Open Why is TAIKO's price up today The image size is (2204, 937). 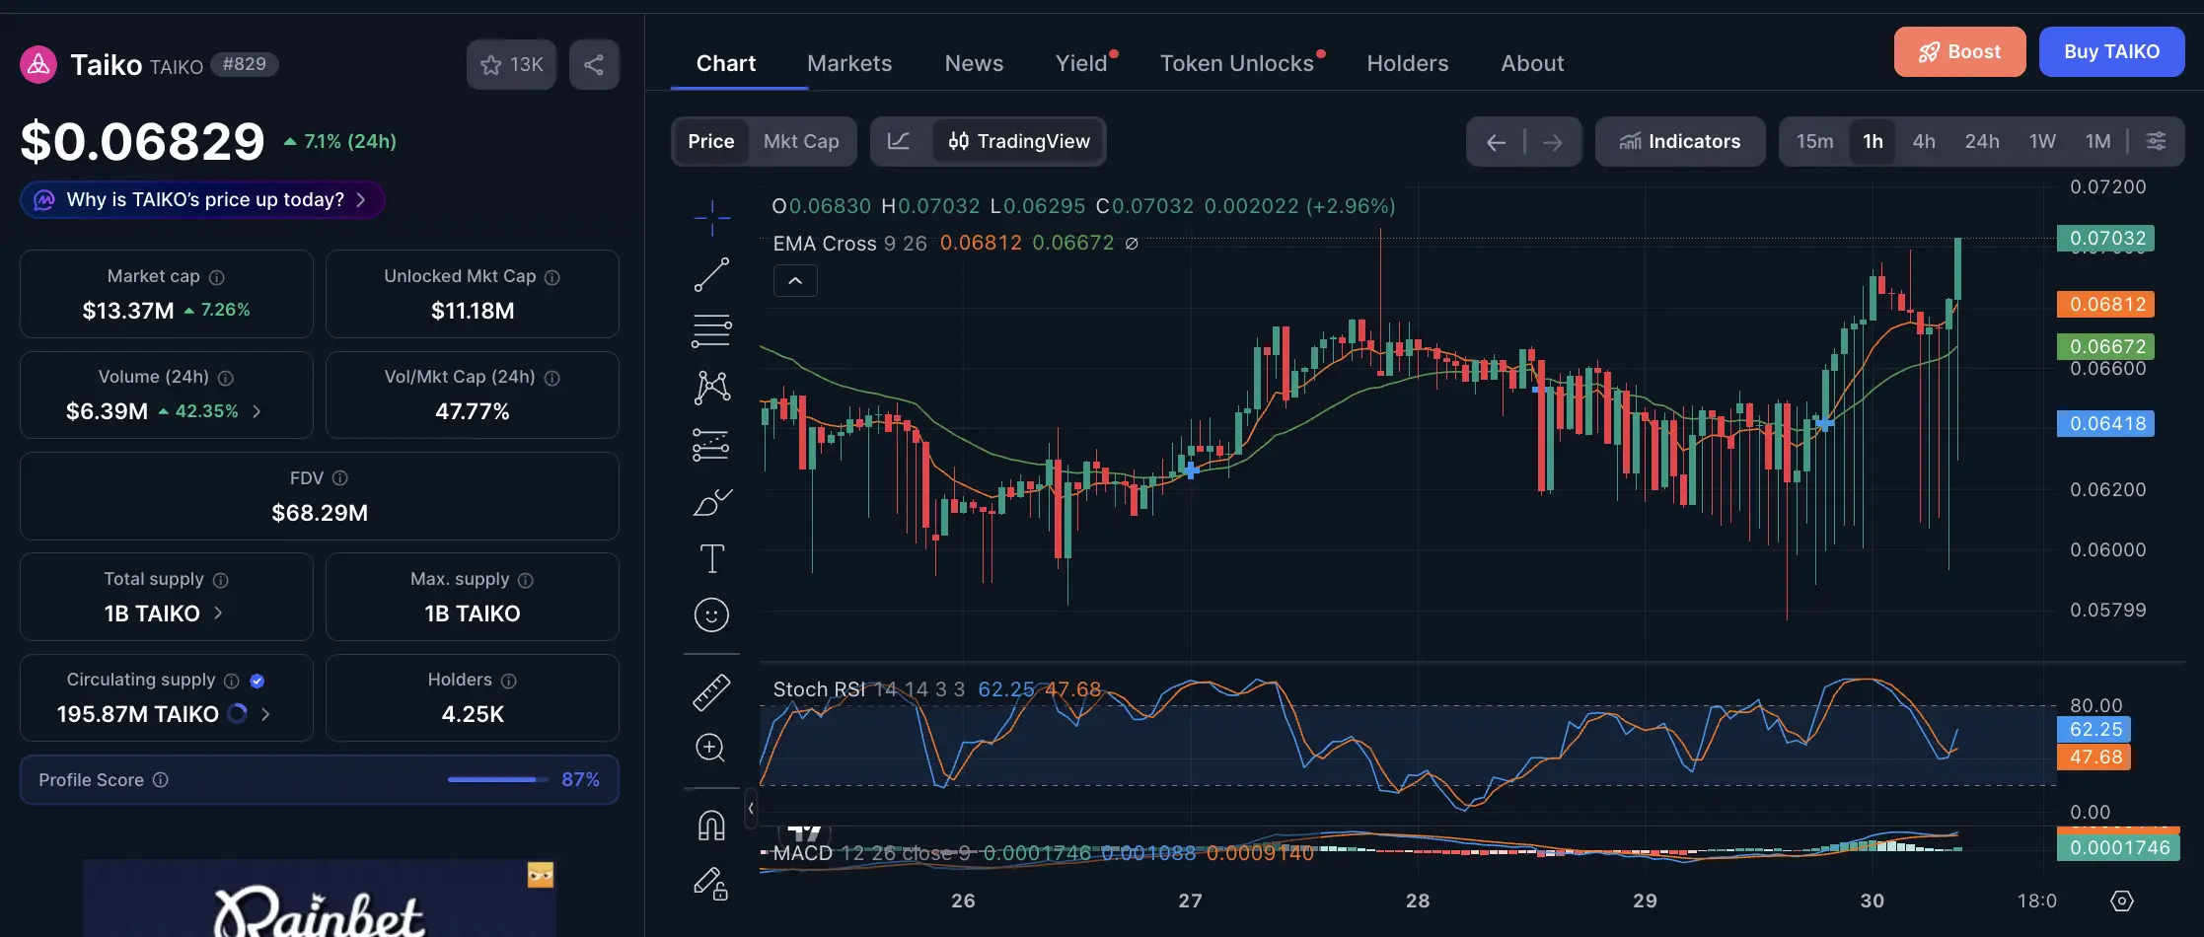pyautogui.click(x=202, y=200)
